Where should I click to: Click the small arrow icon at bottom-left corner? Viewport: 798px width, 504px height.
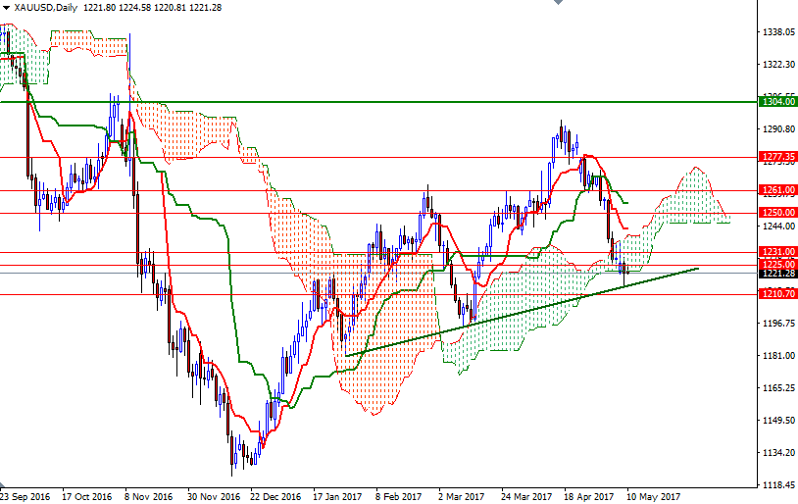(x=3, y=484)
